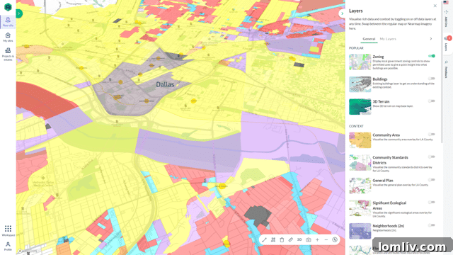Open My sites in the sidebar

point(8,38)
